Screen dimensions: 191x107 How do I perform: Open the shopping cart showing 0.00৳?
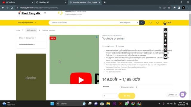pyautogui.click(x=167, y=23)
